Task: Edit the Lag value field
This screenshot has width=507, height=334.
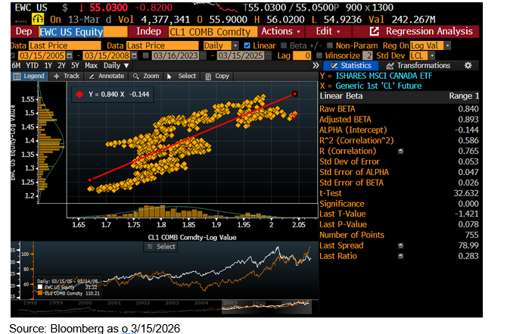Action: tap(302, 56)
